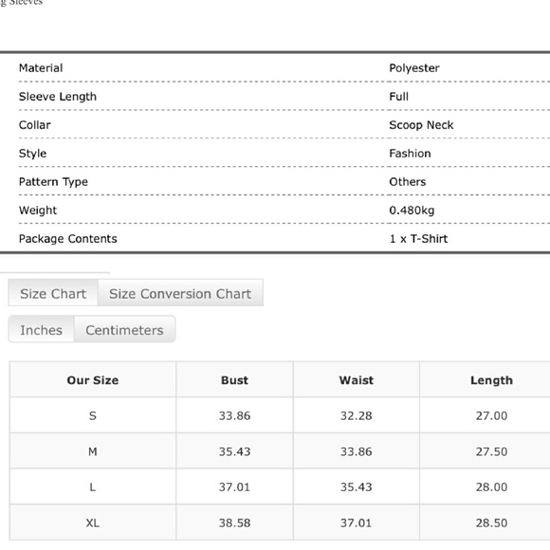Image resolution: width=550 pixels, height=550 pixels.
Task: Click the Scoop Neck collar value
Action: coord(421,125)
